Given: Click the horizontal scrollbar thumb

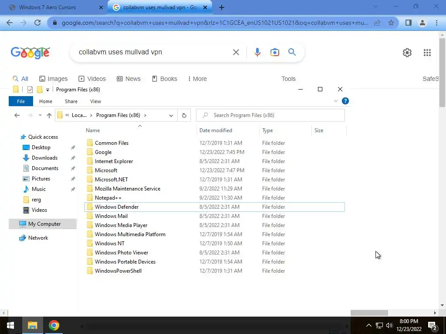Looking at the screenshot, I should tap(369, 313).
